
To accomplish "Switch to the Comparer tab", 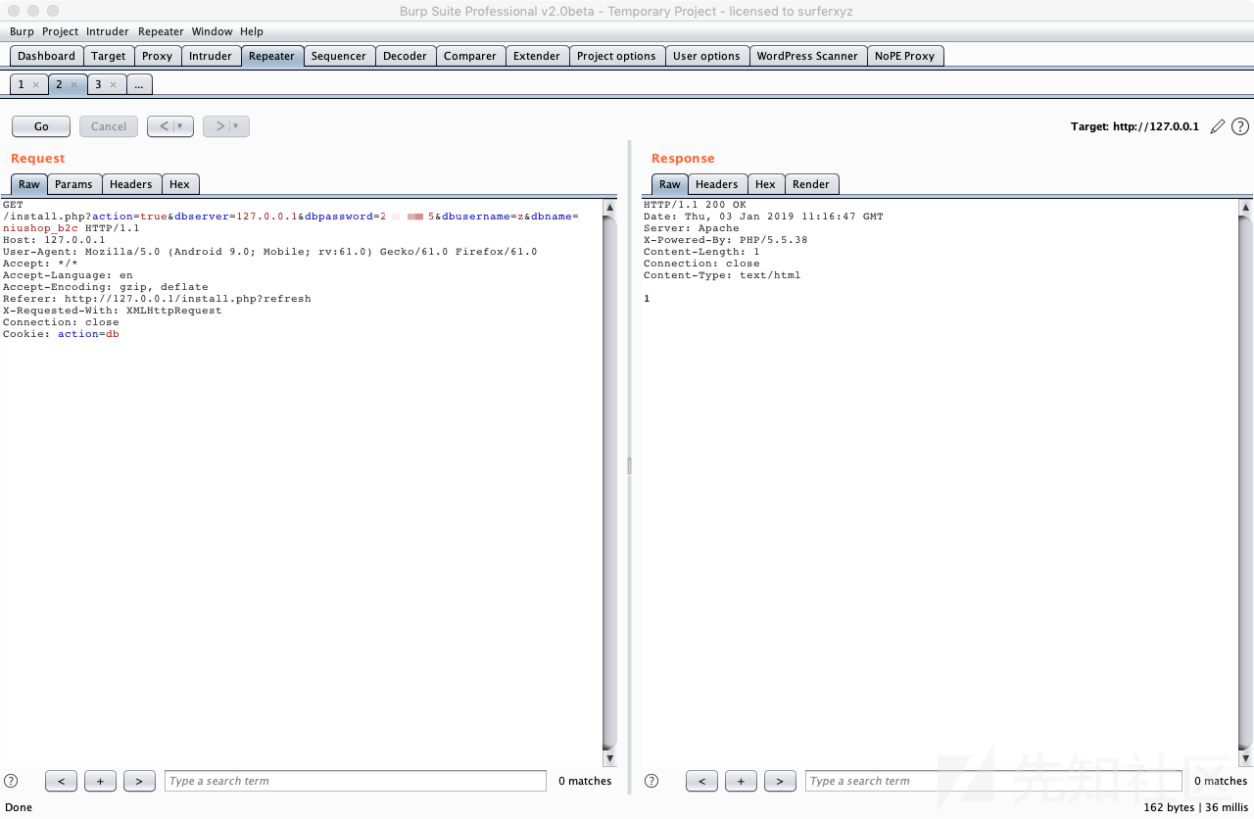I will 470,56.
